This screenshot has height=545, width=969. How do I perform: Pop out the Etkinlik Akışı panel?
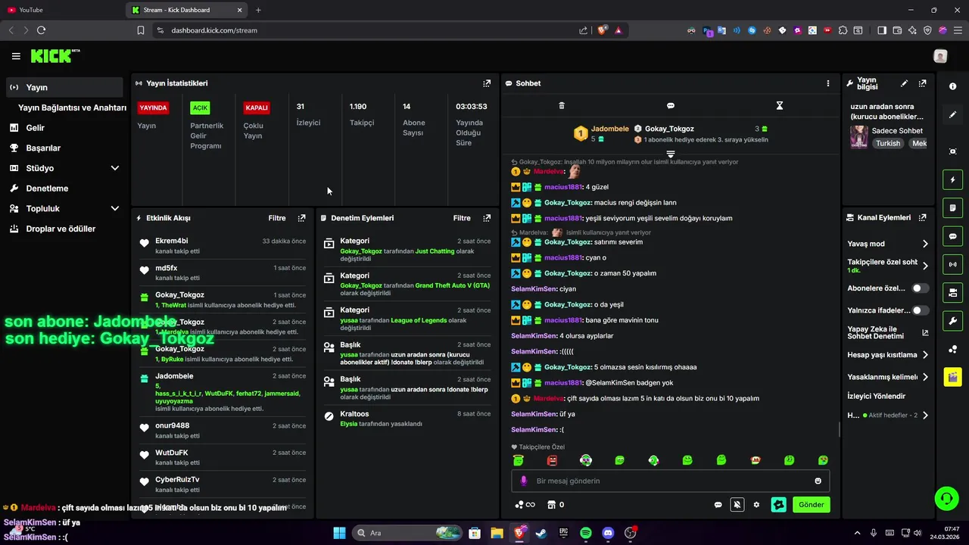[301, 218]
